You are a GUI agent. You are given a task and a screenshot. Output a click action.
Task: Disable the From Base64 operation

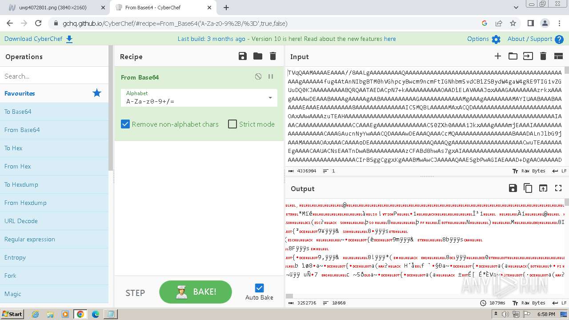pyautogui.click(x=258, y=76)
